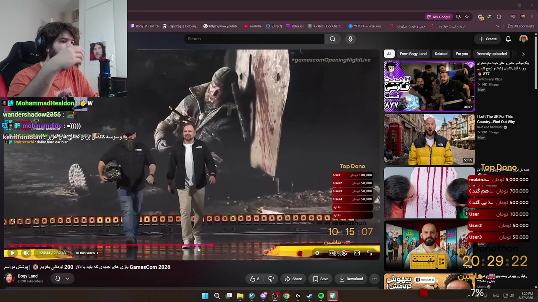This screenshot has height=302, width=538.
Task: Open File Explorer from the taskbar
Action: 240,296
